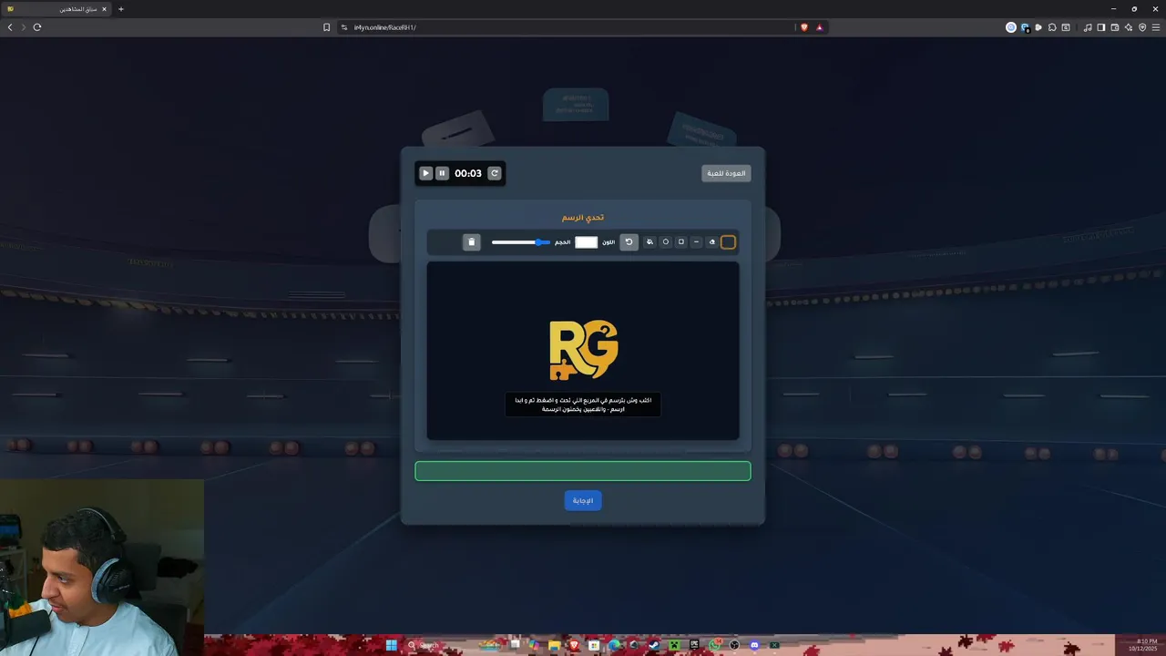This screenshot has width=1166, height=656.
Task: Open the white color picker swatch
Action: tap(587, 242)
